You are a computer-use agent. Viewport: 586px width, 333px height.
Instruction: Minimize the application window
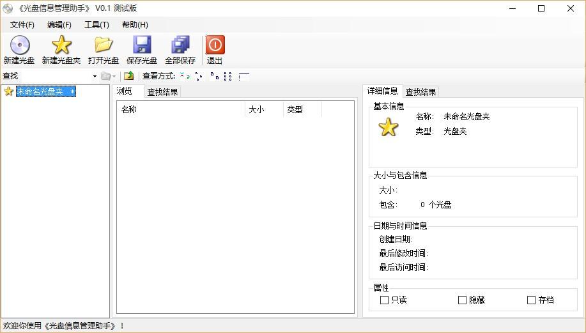(513, 8)
